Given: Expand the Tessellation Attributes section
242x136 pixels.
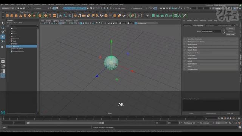Looking at the screenshot, I should (211, 39).
